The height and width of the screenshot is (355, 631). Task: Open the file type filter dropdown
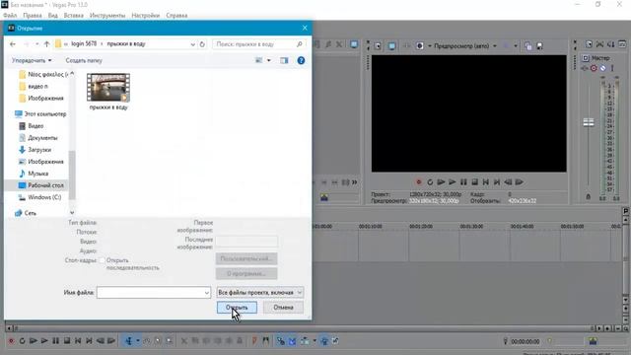click(260, 293)
